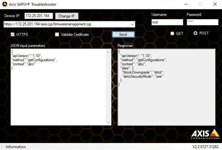Close the Troubleshooter window
Image resolution: width=222 pixels, height=150 pixels.
click(215, 4)
